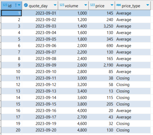Select volume cell 3,200
This screenshot has width=153, height=135.
73,85
